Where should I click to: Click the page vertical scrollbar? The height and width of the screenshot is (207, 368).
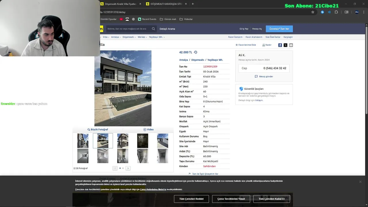click(x=366, y=70)
